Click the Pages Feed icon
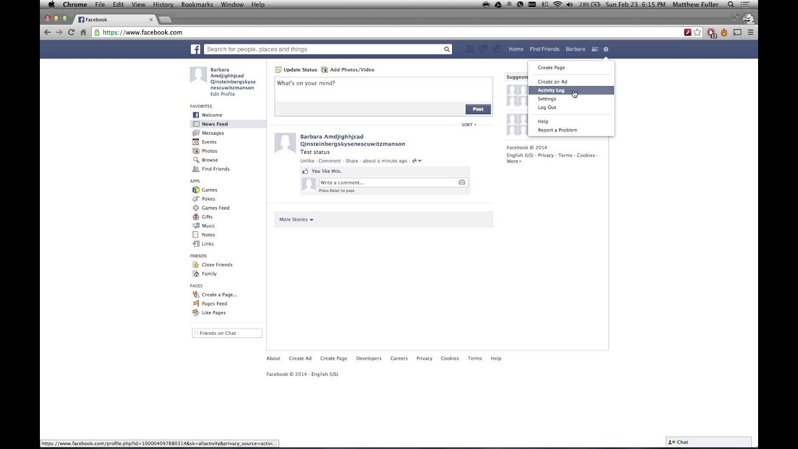798x449 pixels. (196, 304)
